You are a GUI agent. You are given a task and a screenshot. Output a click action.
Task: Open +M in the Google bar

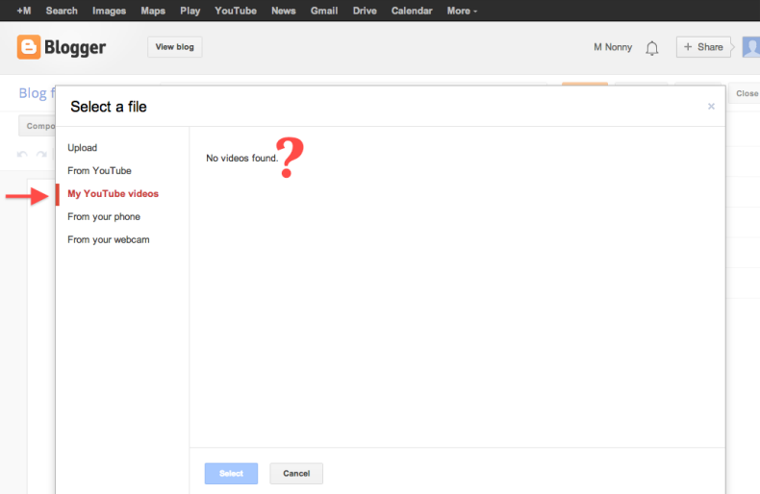[24, 11]
